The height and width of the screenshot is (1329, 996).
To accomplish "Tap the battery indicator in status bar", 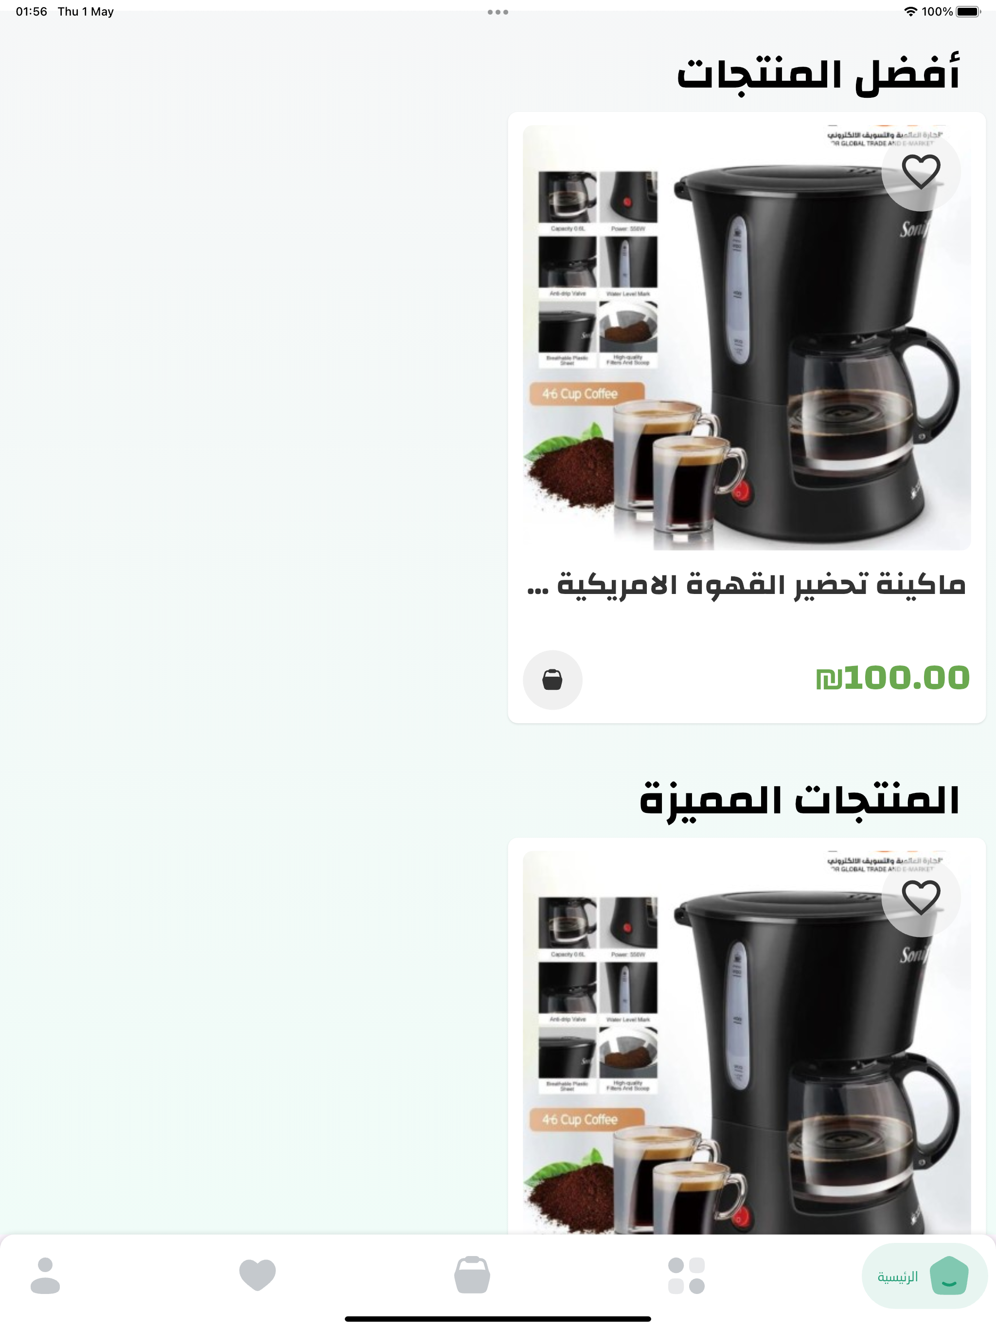I will pyautogui.click(x=968, y=11).
